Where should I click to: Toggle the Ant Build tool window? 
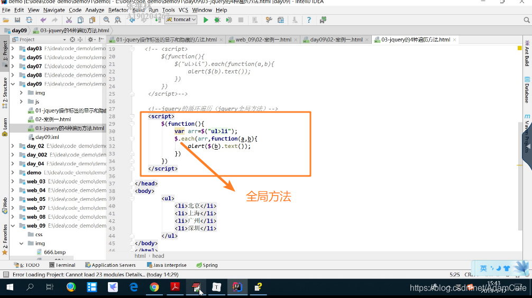[x=527, y=53]
